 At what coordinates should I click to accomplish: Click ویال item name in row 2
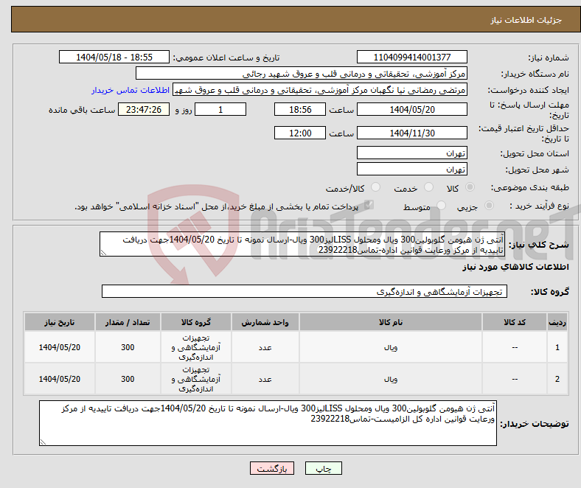click(x=391, y=379)
